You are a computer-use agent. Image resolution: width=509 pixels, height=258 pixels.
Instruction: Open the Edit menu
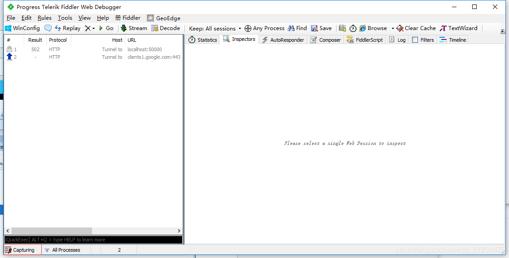pos(26,18)
